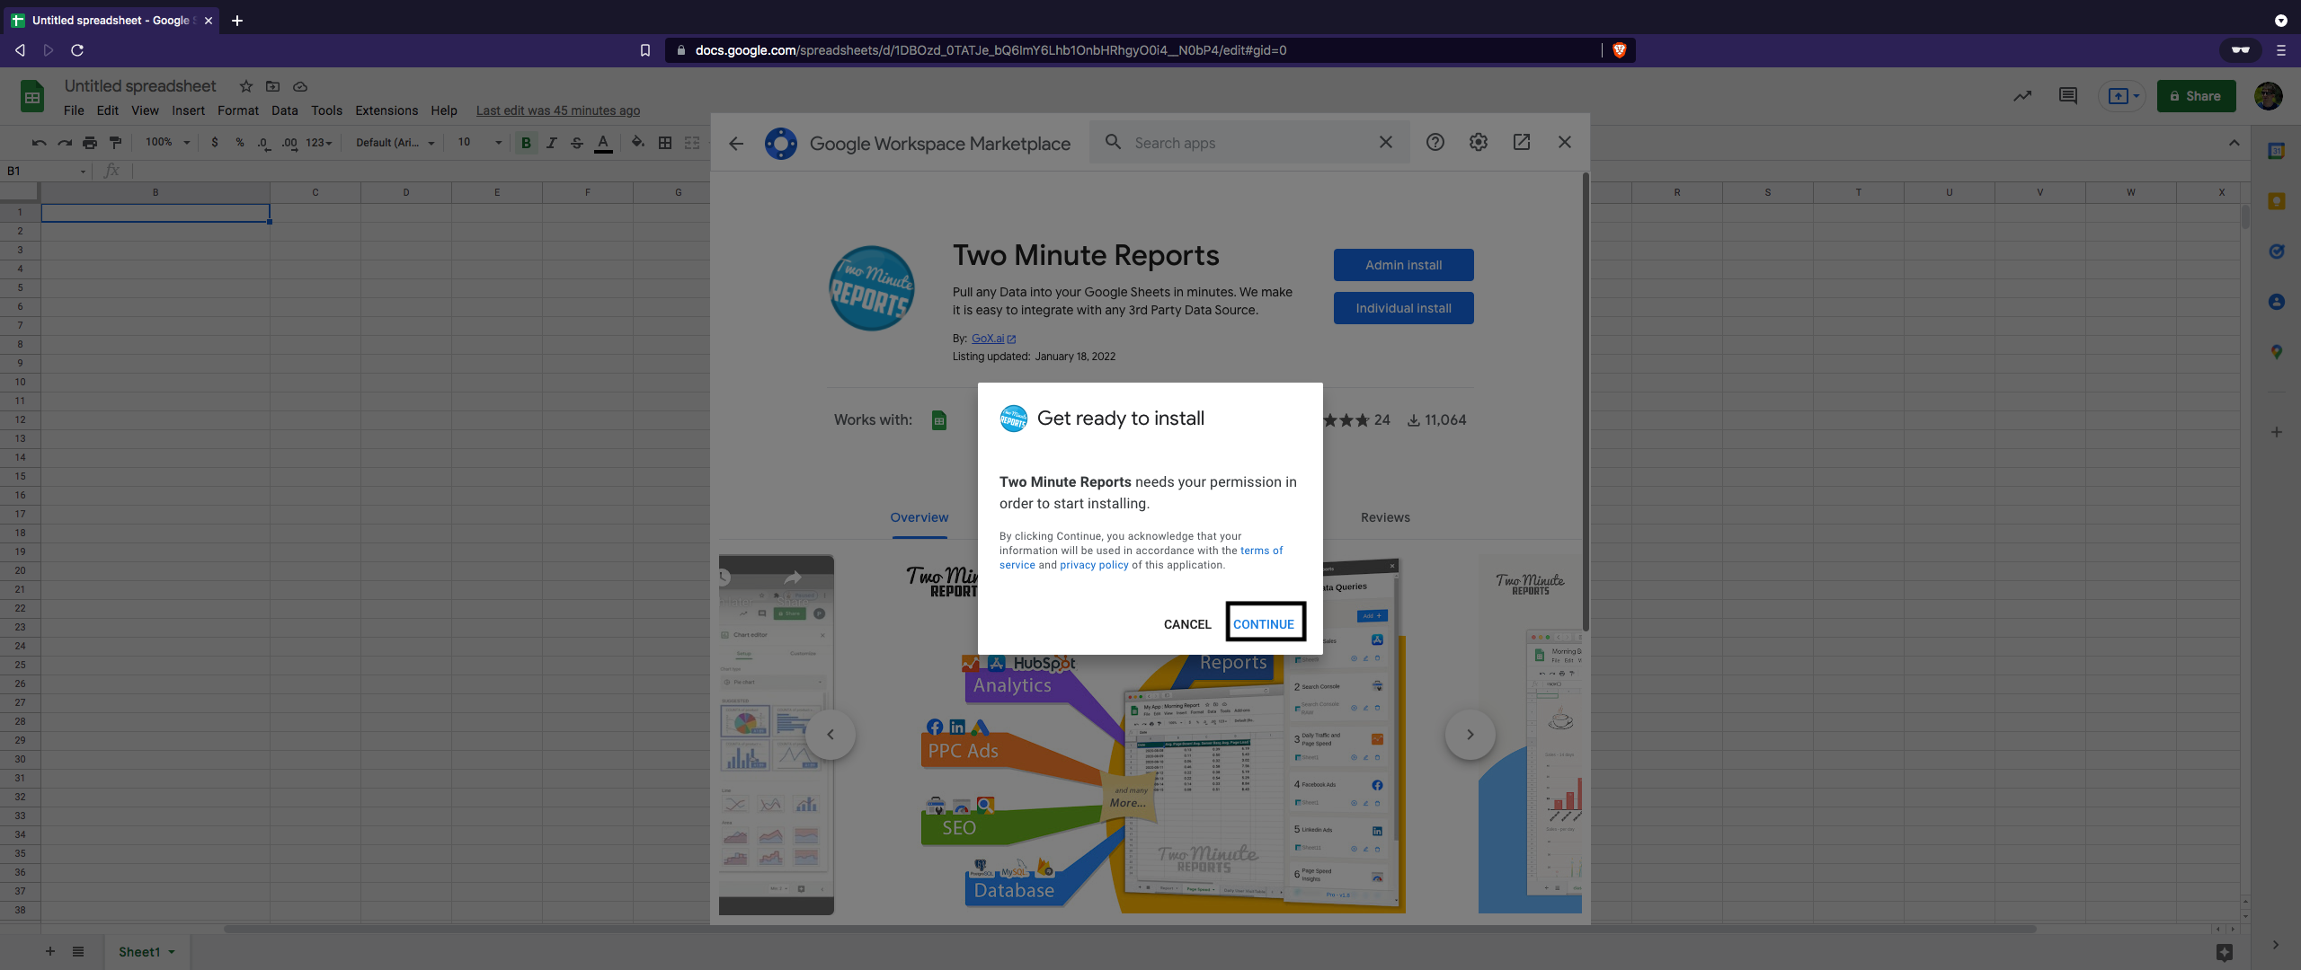Decrease decimal places

tap(263, 143)
